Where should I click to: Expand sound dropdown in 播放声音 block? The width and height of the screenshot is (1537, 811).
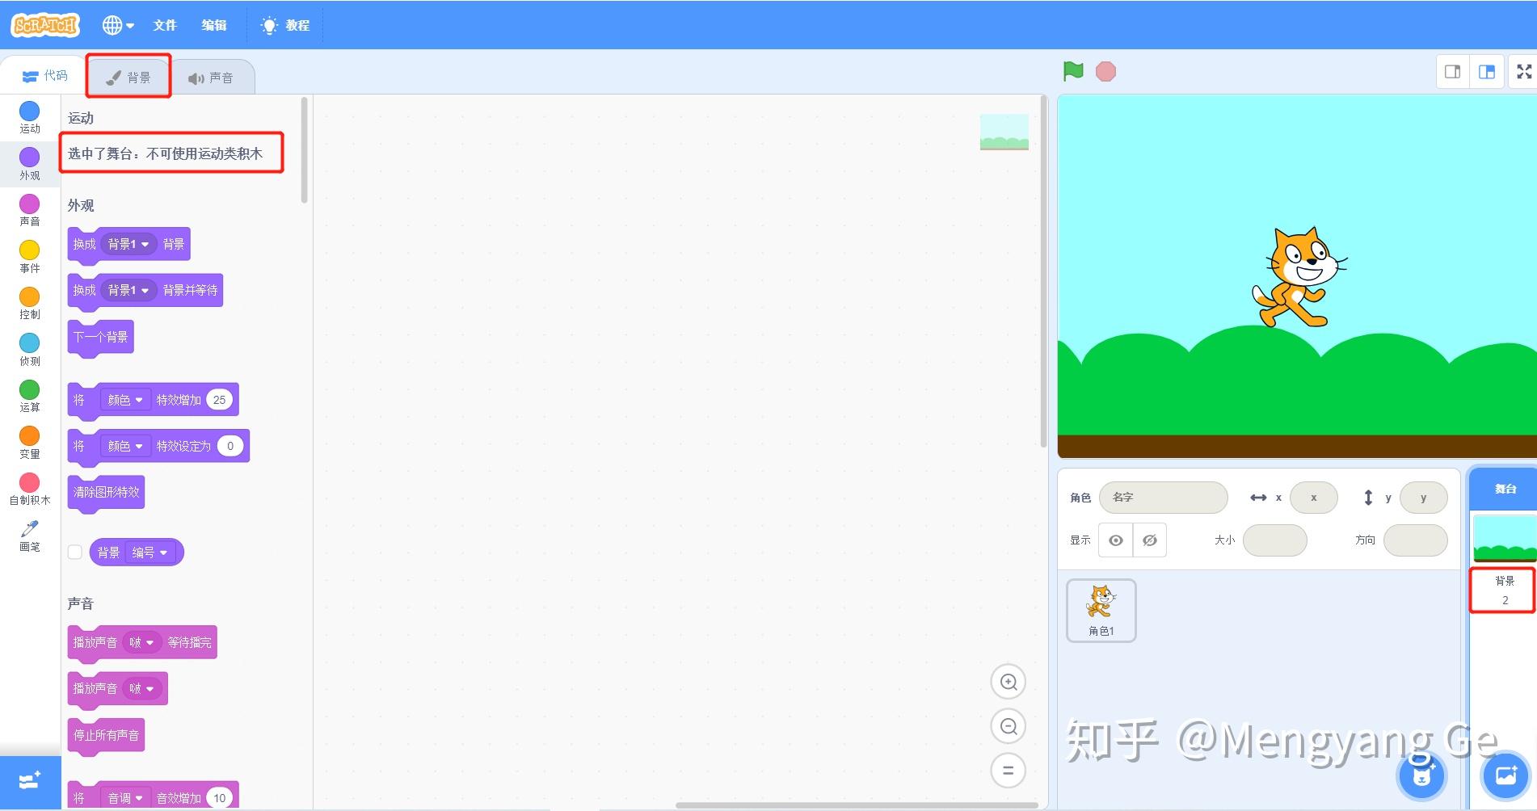pyautogui.click(x=141, y=688)
